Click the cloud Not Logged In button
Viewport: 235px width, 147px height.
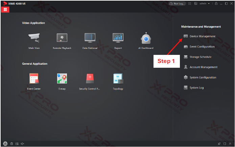click(x=177, y=4)
